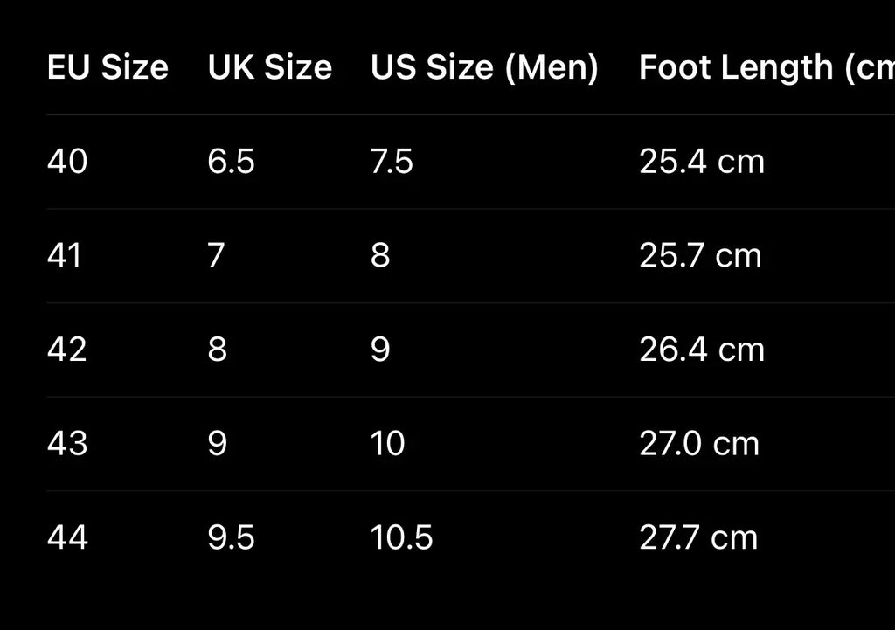Click US size 9 value

(x=380, y=350)
